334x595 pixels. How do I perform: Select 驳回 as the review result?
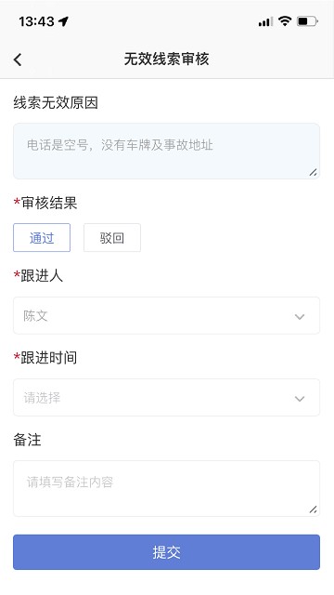[x=112, y=238]
